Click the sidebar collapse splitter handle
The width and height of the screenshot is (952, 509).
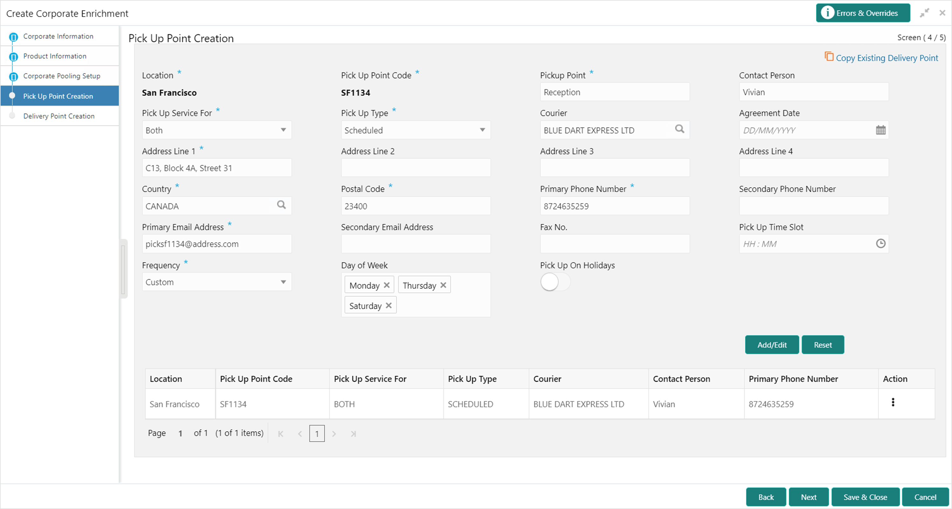(124, 269)
